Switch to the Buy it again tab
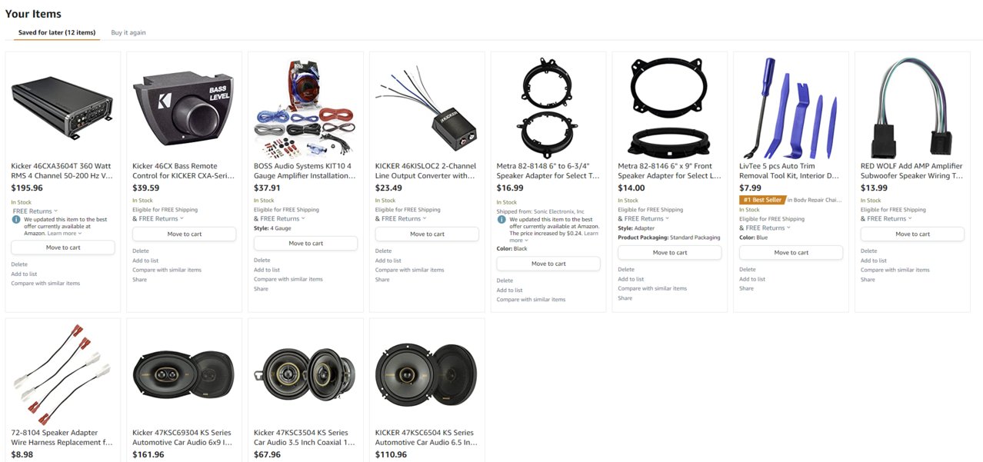The image size is (983, 462). point(128,33)
